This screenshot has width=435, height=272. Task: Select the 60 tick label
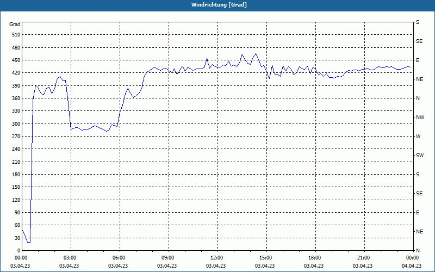(x=17, y=225)
